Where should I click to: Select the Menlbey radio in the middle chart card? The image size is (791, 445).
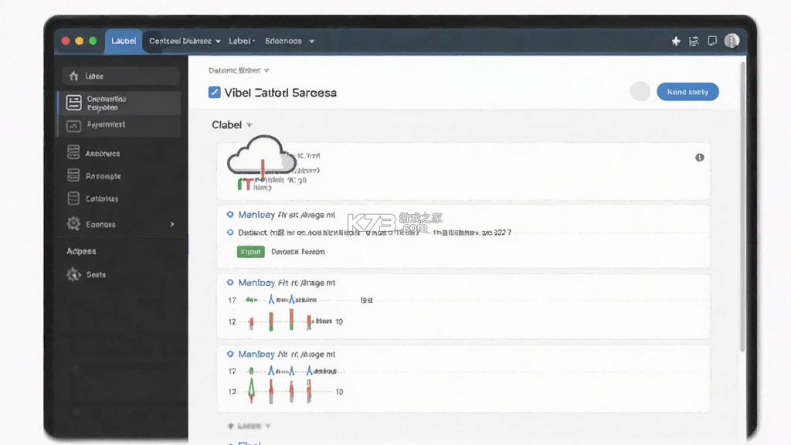(230, 283)
